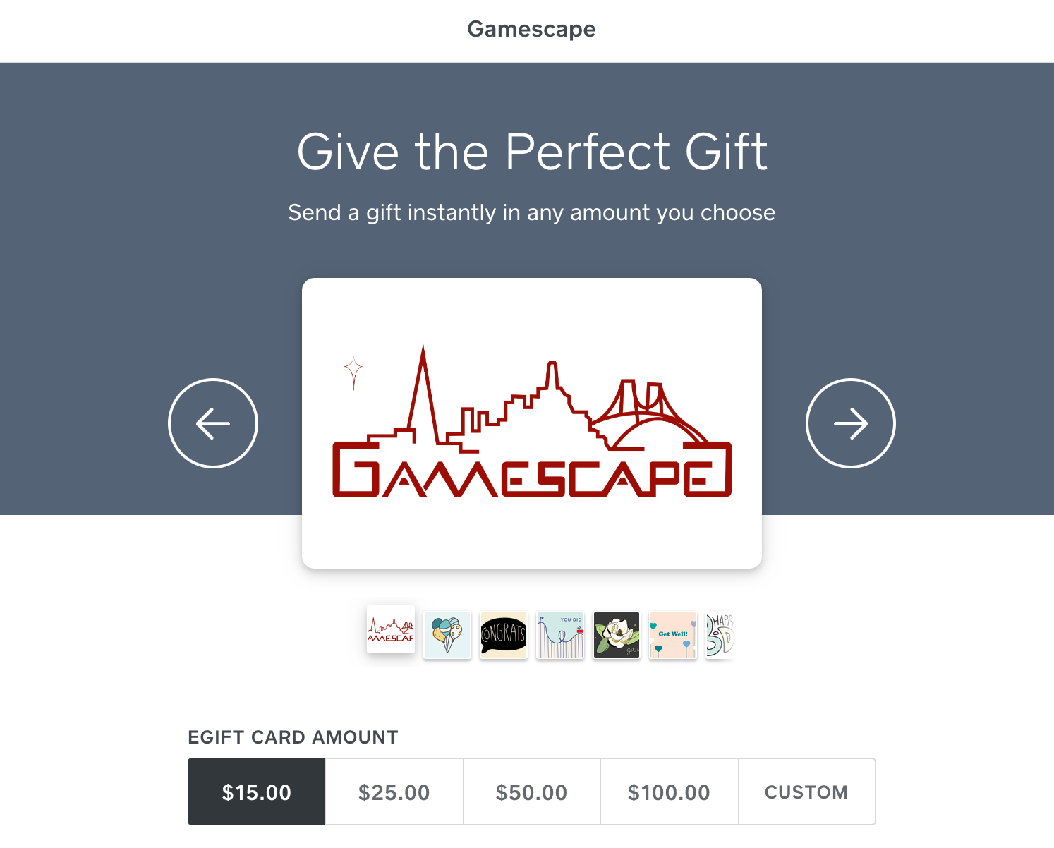Set the amount to $50.00
This screenshot has height=848, width=1054.
point(531,792)
